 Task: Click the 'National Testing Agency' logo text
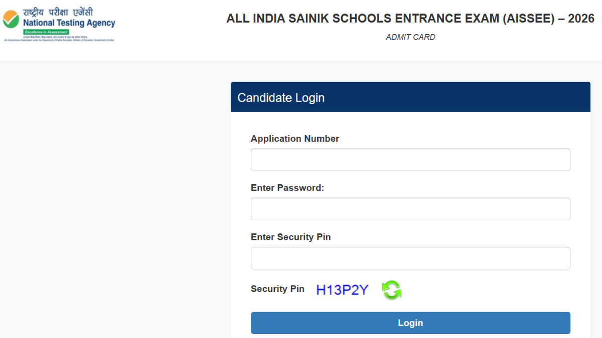pyautogui.click(x=69, y=23)
